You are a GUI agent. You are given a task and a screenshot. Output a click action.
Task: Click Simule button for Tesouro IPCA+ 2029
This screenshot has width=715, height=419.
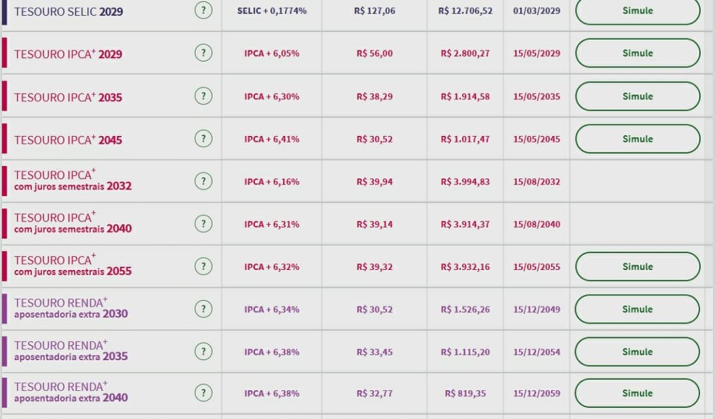[637, 53]
